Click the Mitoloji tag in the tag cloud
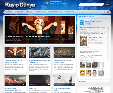The height and width of the screenshot is (93, 113). 97,88
